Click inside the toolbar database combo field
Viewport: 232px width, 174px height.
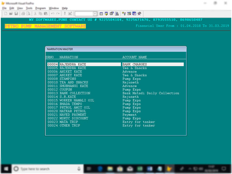point(84,14)
